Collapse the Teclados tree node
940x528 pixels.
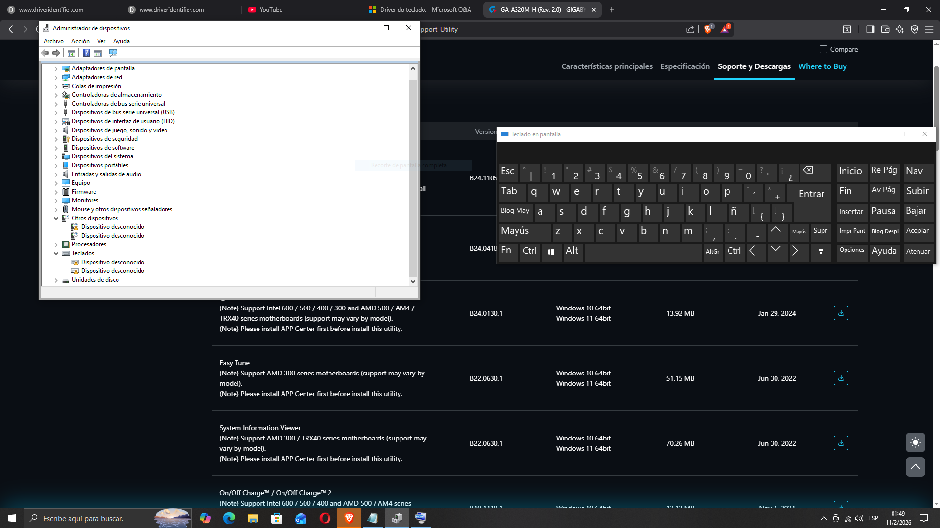pos(56,253)
